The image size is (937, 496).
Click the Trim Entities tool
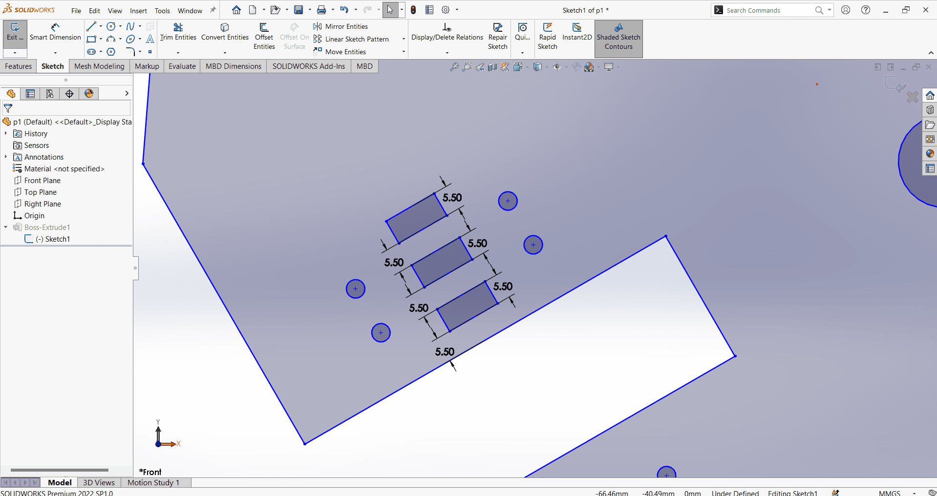pos(178,32)
